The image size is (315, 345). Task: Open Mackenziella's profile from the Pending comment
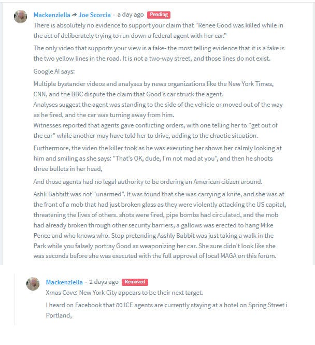pos(52,15)
